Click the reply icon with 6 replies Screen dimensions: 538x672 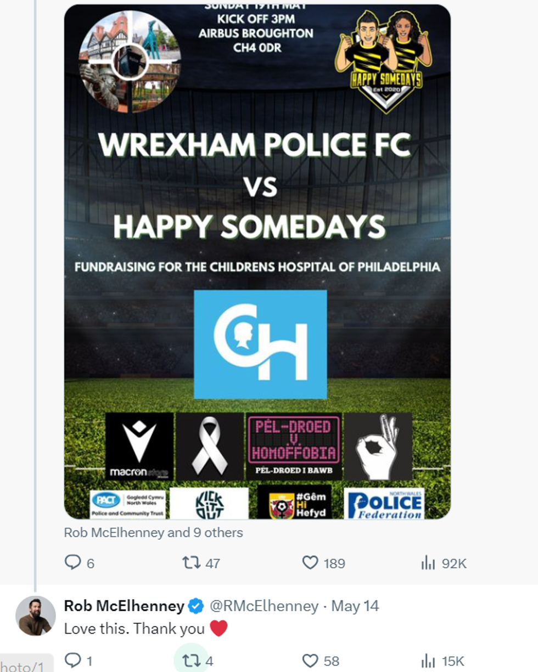[73, 563]
